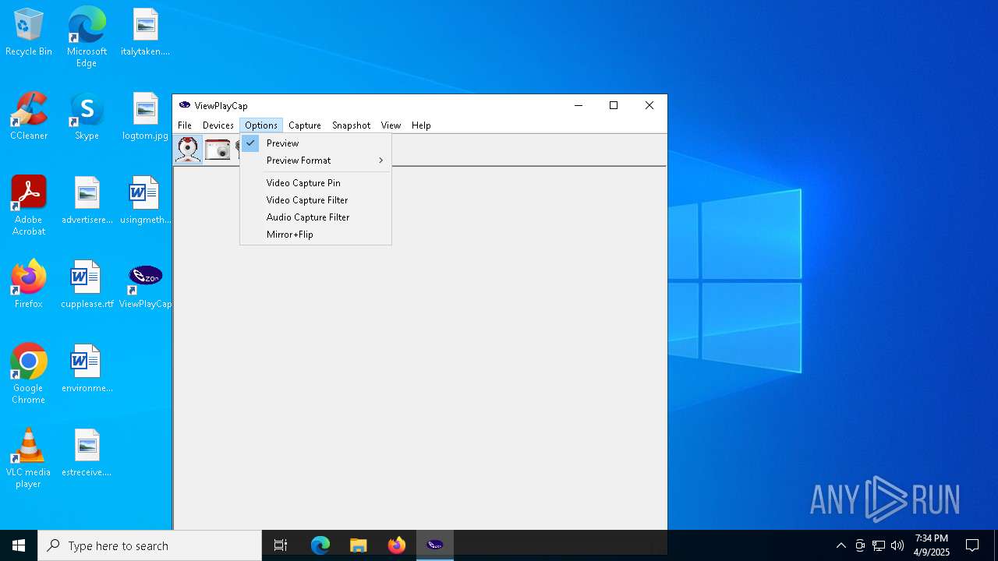This screenshot has height=561, width=998.
Task: Select the italytaken image file
Action: pyautogui.click(x=145, y=33)
